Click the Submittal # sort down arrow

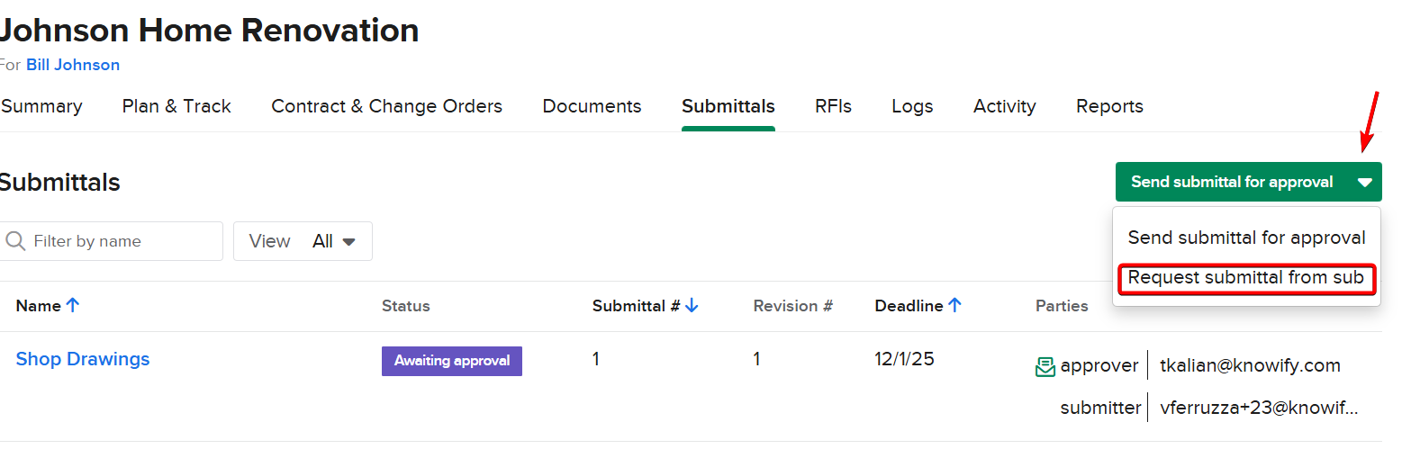click(x=692, y=306)
